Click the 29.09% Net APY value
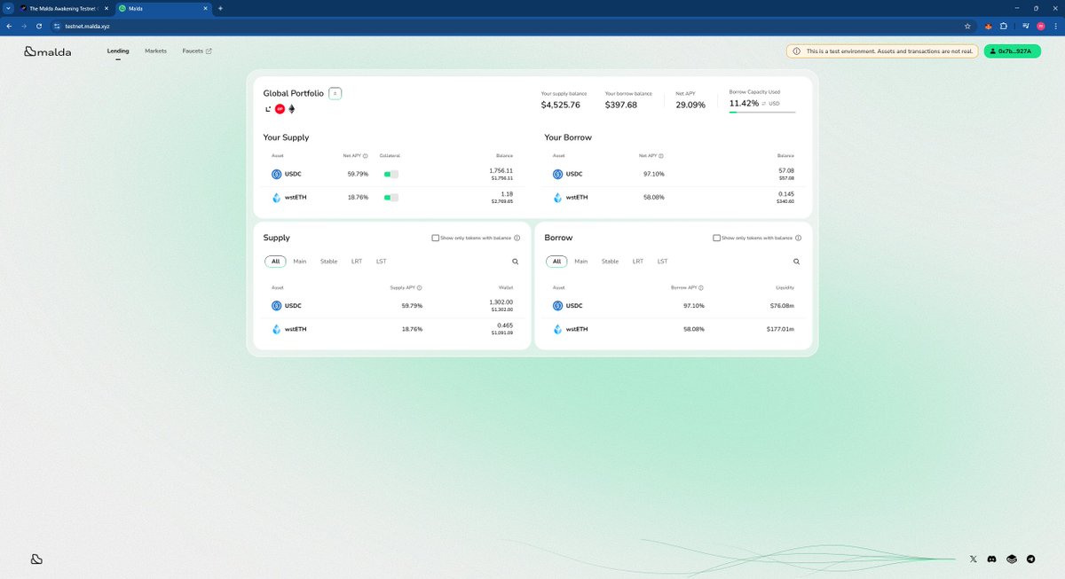1065x579 pixels. tap(690, 105)
